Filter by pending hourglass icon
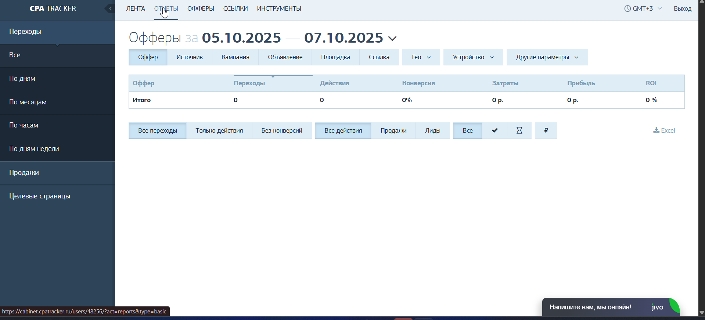The height and width of the screenshot is (320, 705). point(519,130)
